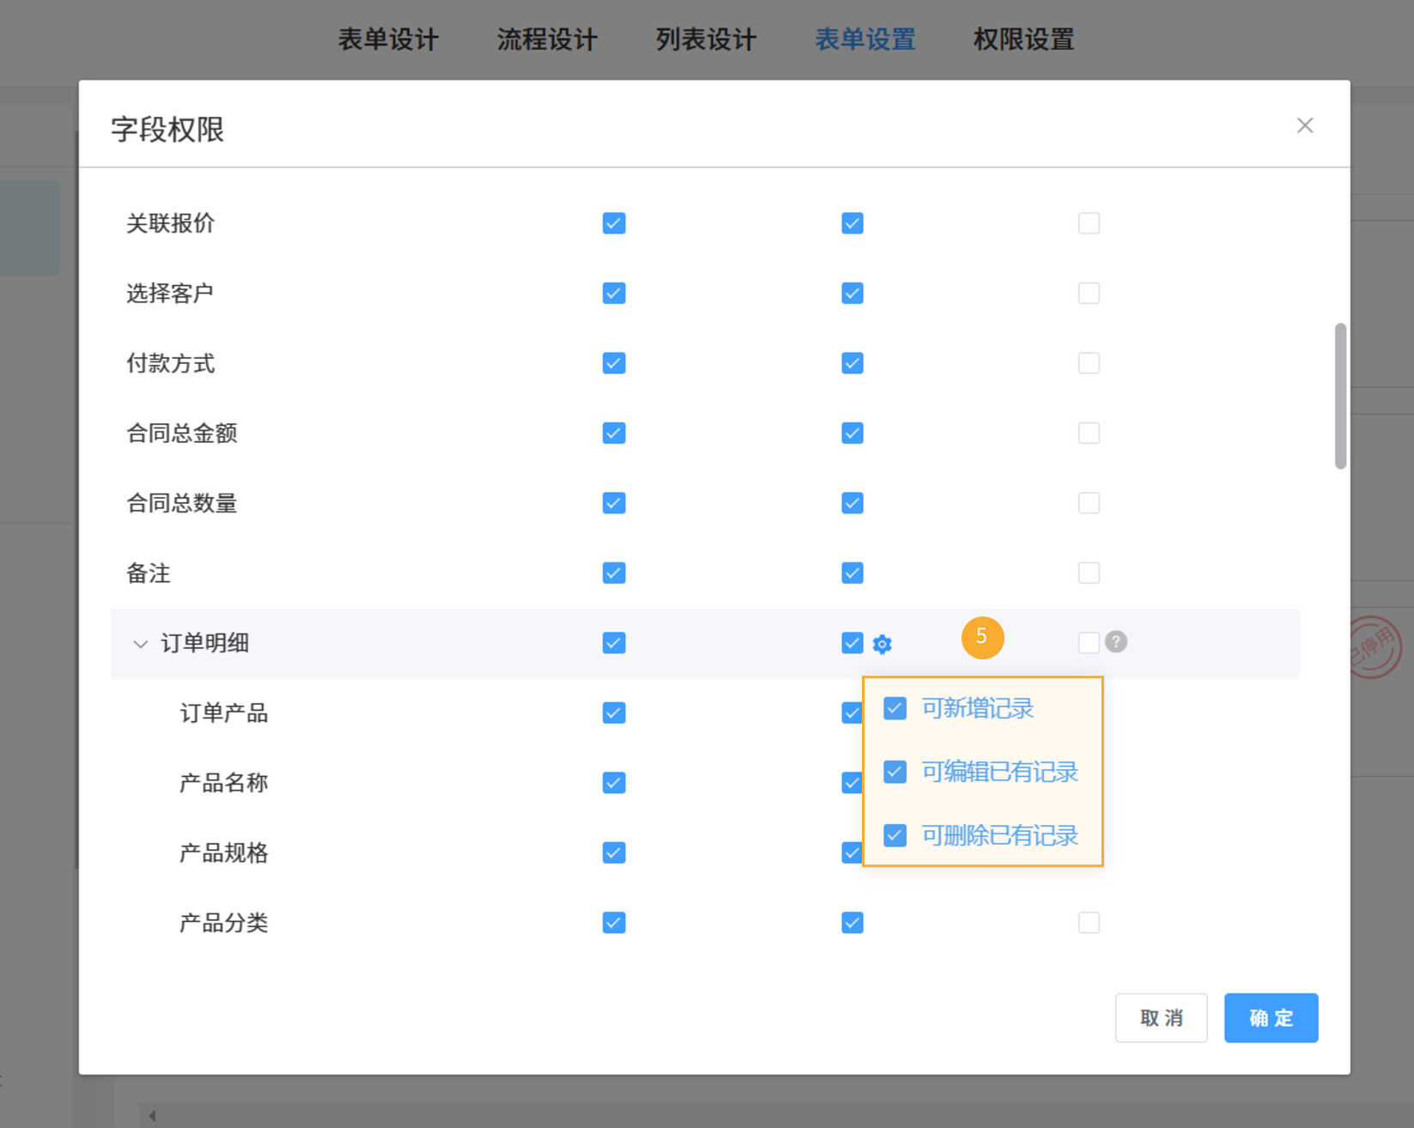Screen dimensions: 1414x1128
Task: Click the 合同总数量 field label
Action: click(181, 503)
